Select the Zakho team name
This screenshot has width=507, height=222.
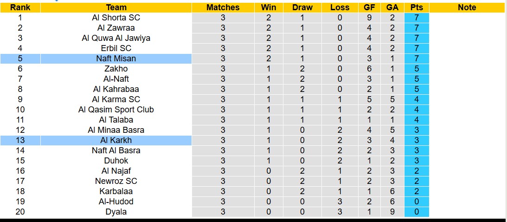tap(116, 69)
